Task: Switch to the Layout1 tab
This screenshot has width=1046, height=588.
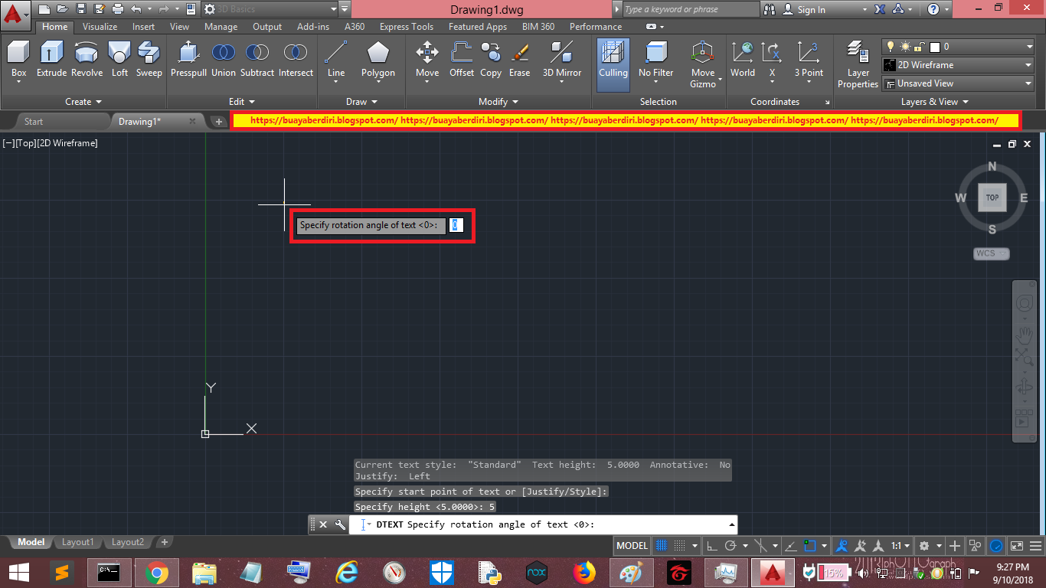Action: tap(77, 541)
